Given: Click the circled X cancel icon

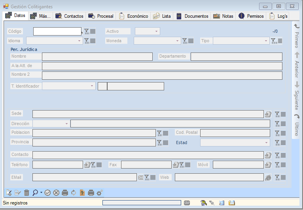Looking at the screenshot, I should 56,193.
